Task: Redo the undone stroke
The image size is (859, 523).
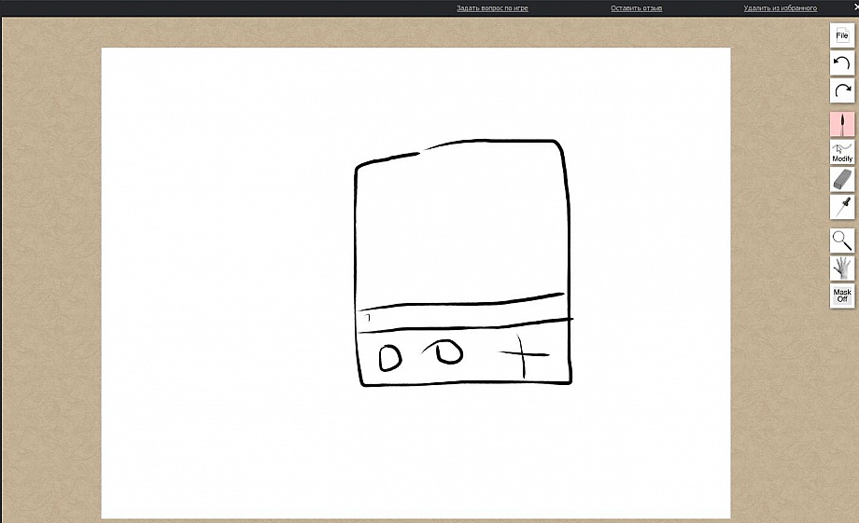Action: click(x=842, y=90)
